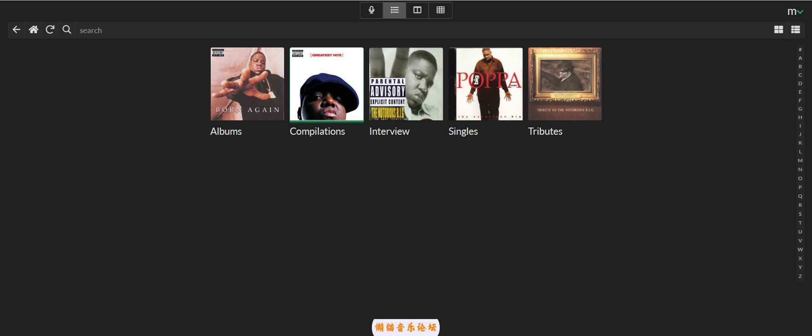Go to home with the house icon
Viewport: 812px width, 336px height.
[33, 30]
